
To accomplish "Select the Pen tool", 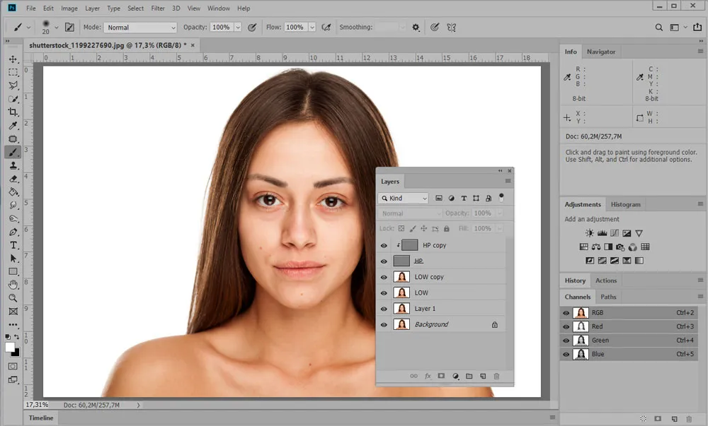I will coord(13,232).
